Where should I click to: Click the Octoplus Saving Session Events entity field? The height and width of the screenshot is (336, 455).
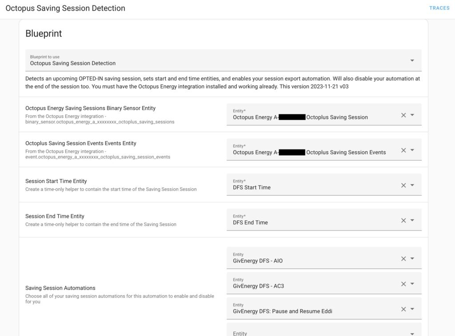324,150
